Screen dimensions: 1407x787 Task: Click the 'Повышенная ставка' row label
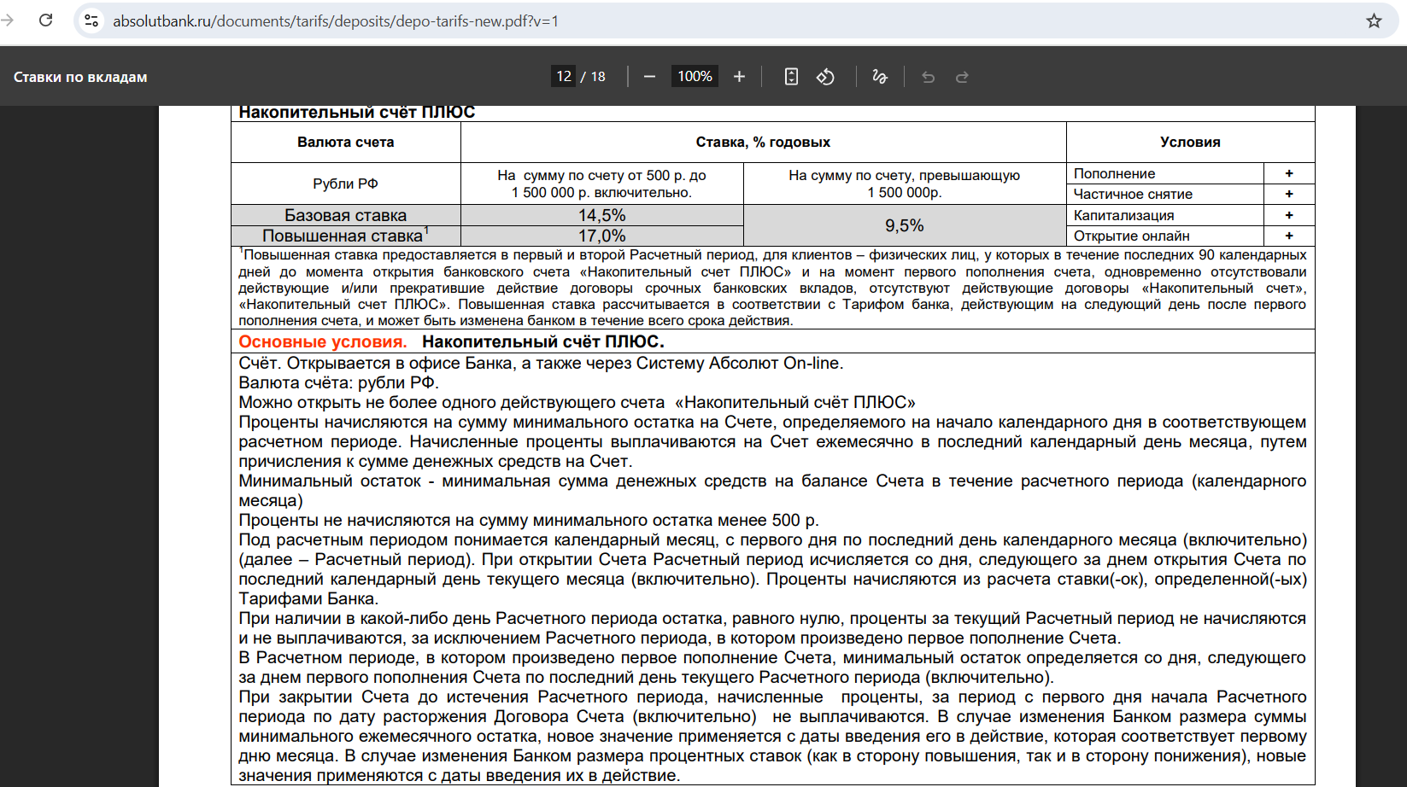point(345,236)
